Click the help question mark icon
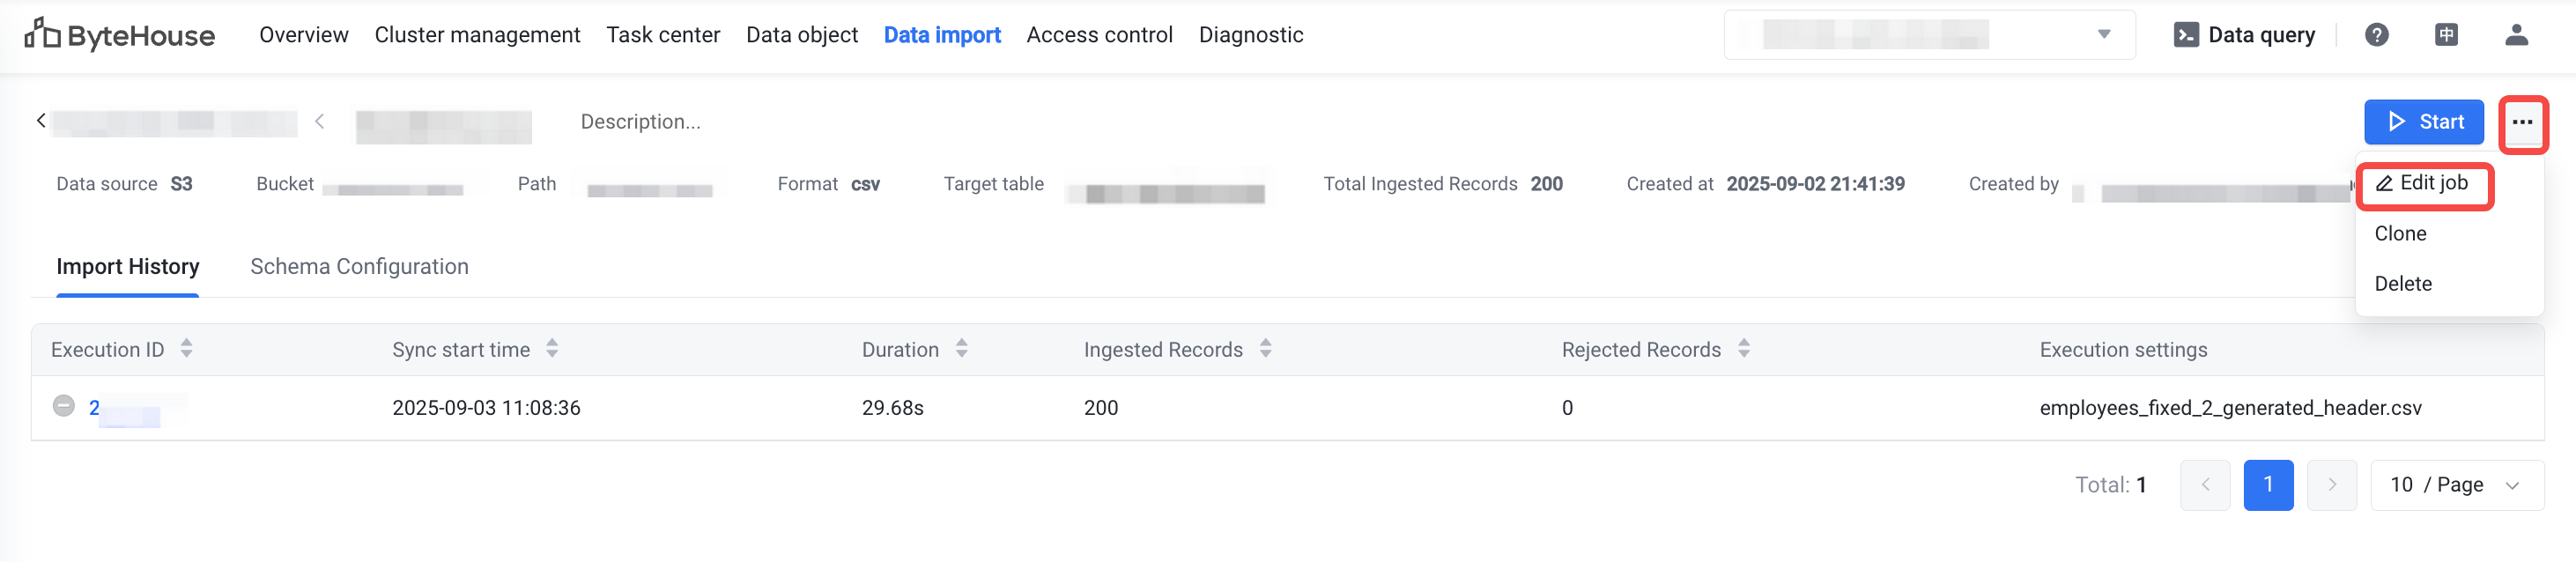Screen dimensions: 2576x562 coord(2376,35)
